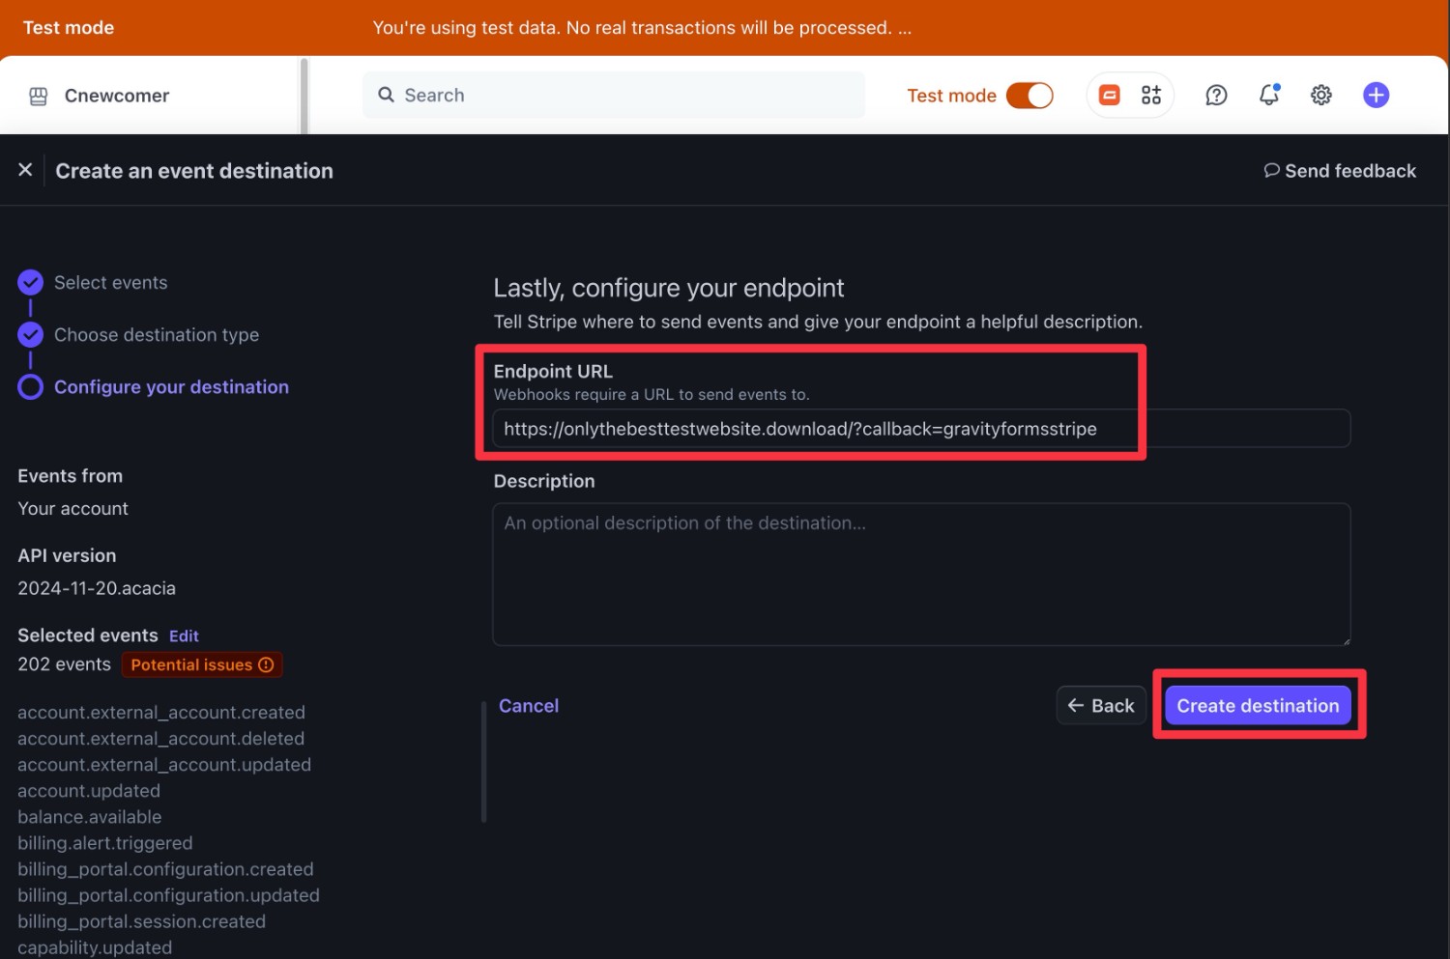This screenshot has width=1450, height=959.
Task: Open the settings gear icon
Action: tap(1321, 95)
